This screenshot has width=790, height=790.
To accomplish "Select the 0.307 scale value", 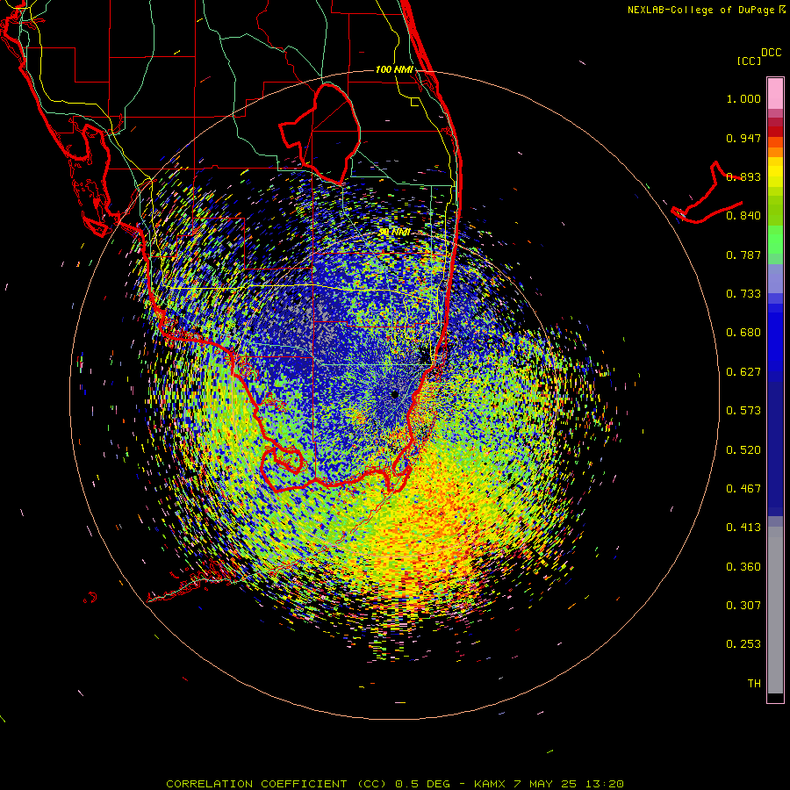I will click(x=743, y=606).
